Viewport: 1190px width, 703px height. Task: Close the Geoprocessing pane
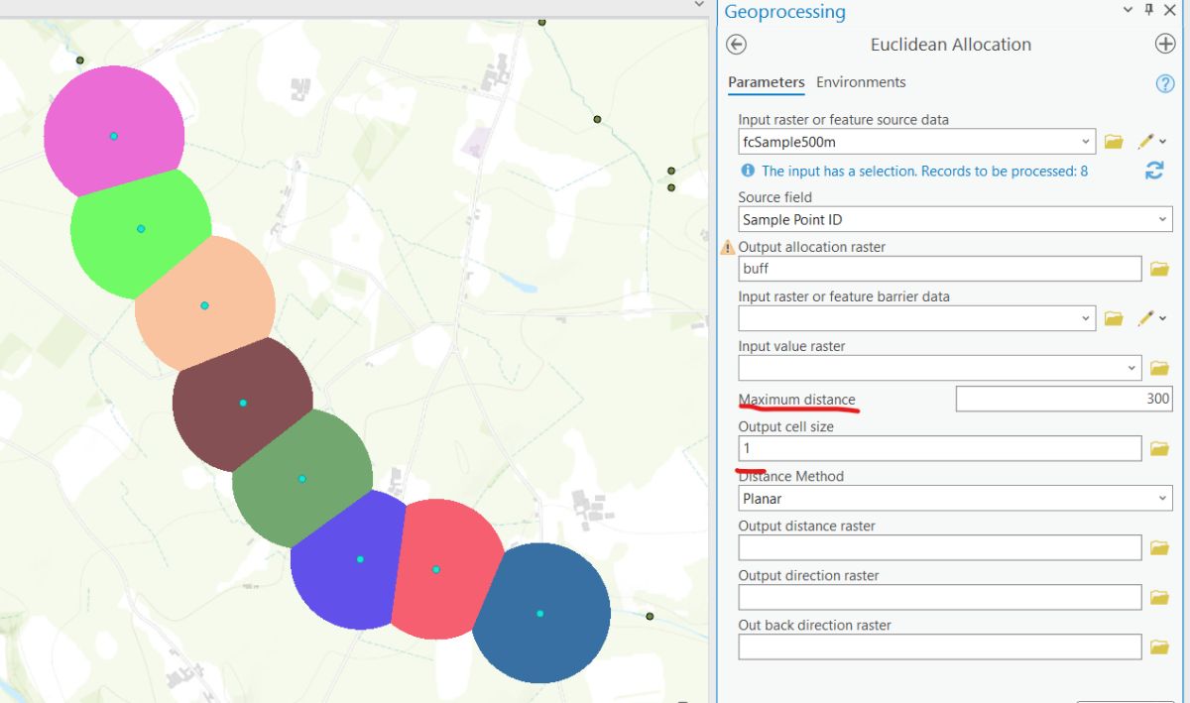[1171, 10]
